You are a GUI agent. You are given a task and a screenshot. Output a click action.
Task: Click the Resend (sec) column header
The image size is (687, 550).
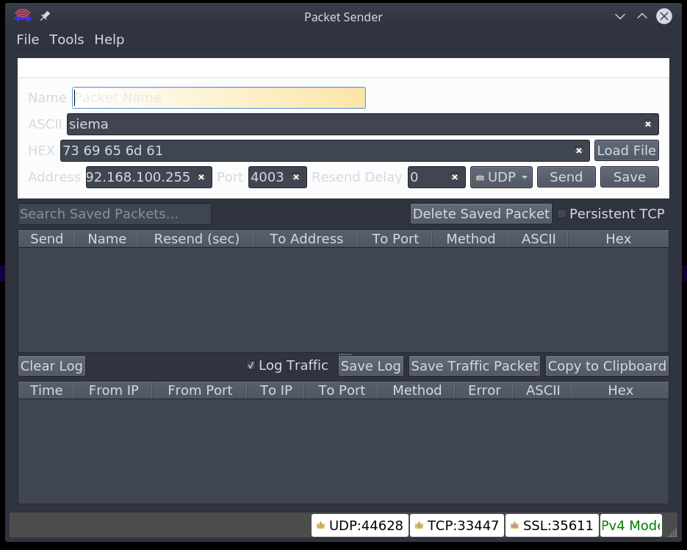pos(196,238)
